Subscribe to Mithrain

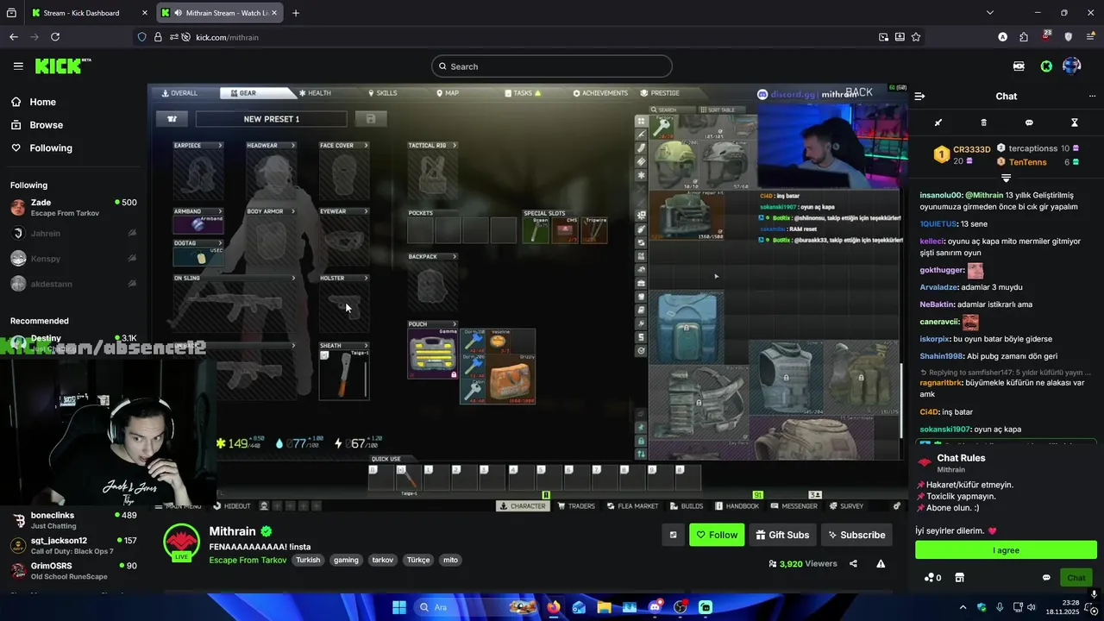click(856, 535)
